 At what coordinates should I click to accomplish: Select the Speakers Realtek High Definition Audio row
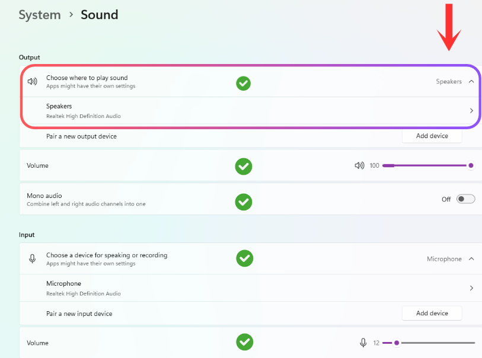pyautogui.click(x=249, y=111)
